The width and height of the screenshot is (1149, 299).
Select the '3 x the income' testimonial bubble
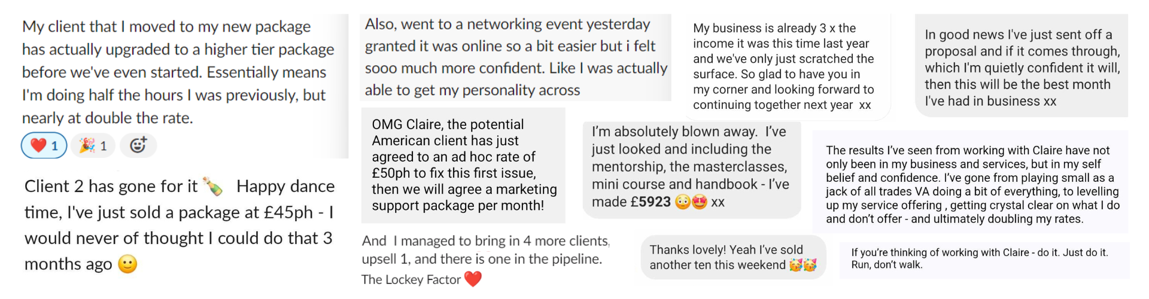[x=785, y=66]
